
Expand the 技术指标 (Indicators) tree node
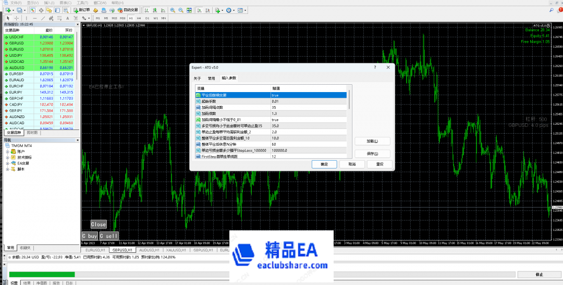[x=7, y=157]
